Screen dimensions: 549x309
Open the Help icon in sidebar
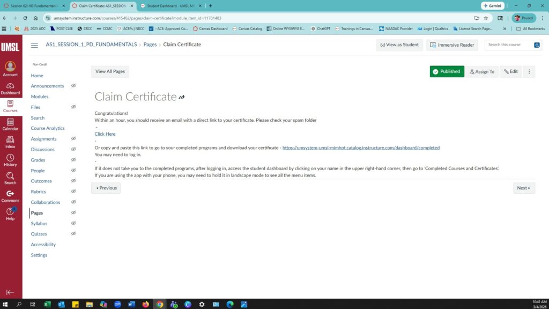point(10,214)
